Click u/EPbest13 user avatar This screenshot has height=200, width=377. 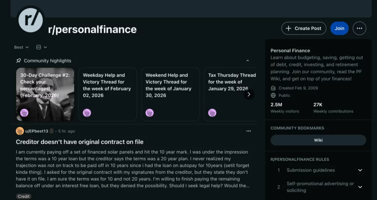[20, 131]
